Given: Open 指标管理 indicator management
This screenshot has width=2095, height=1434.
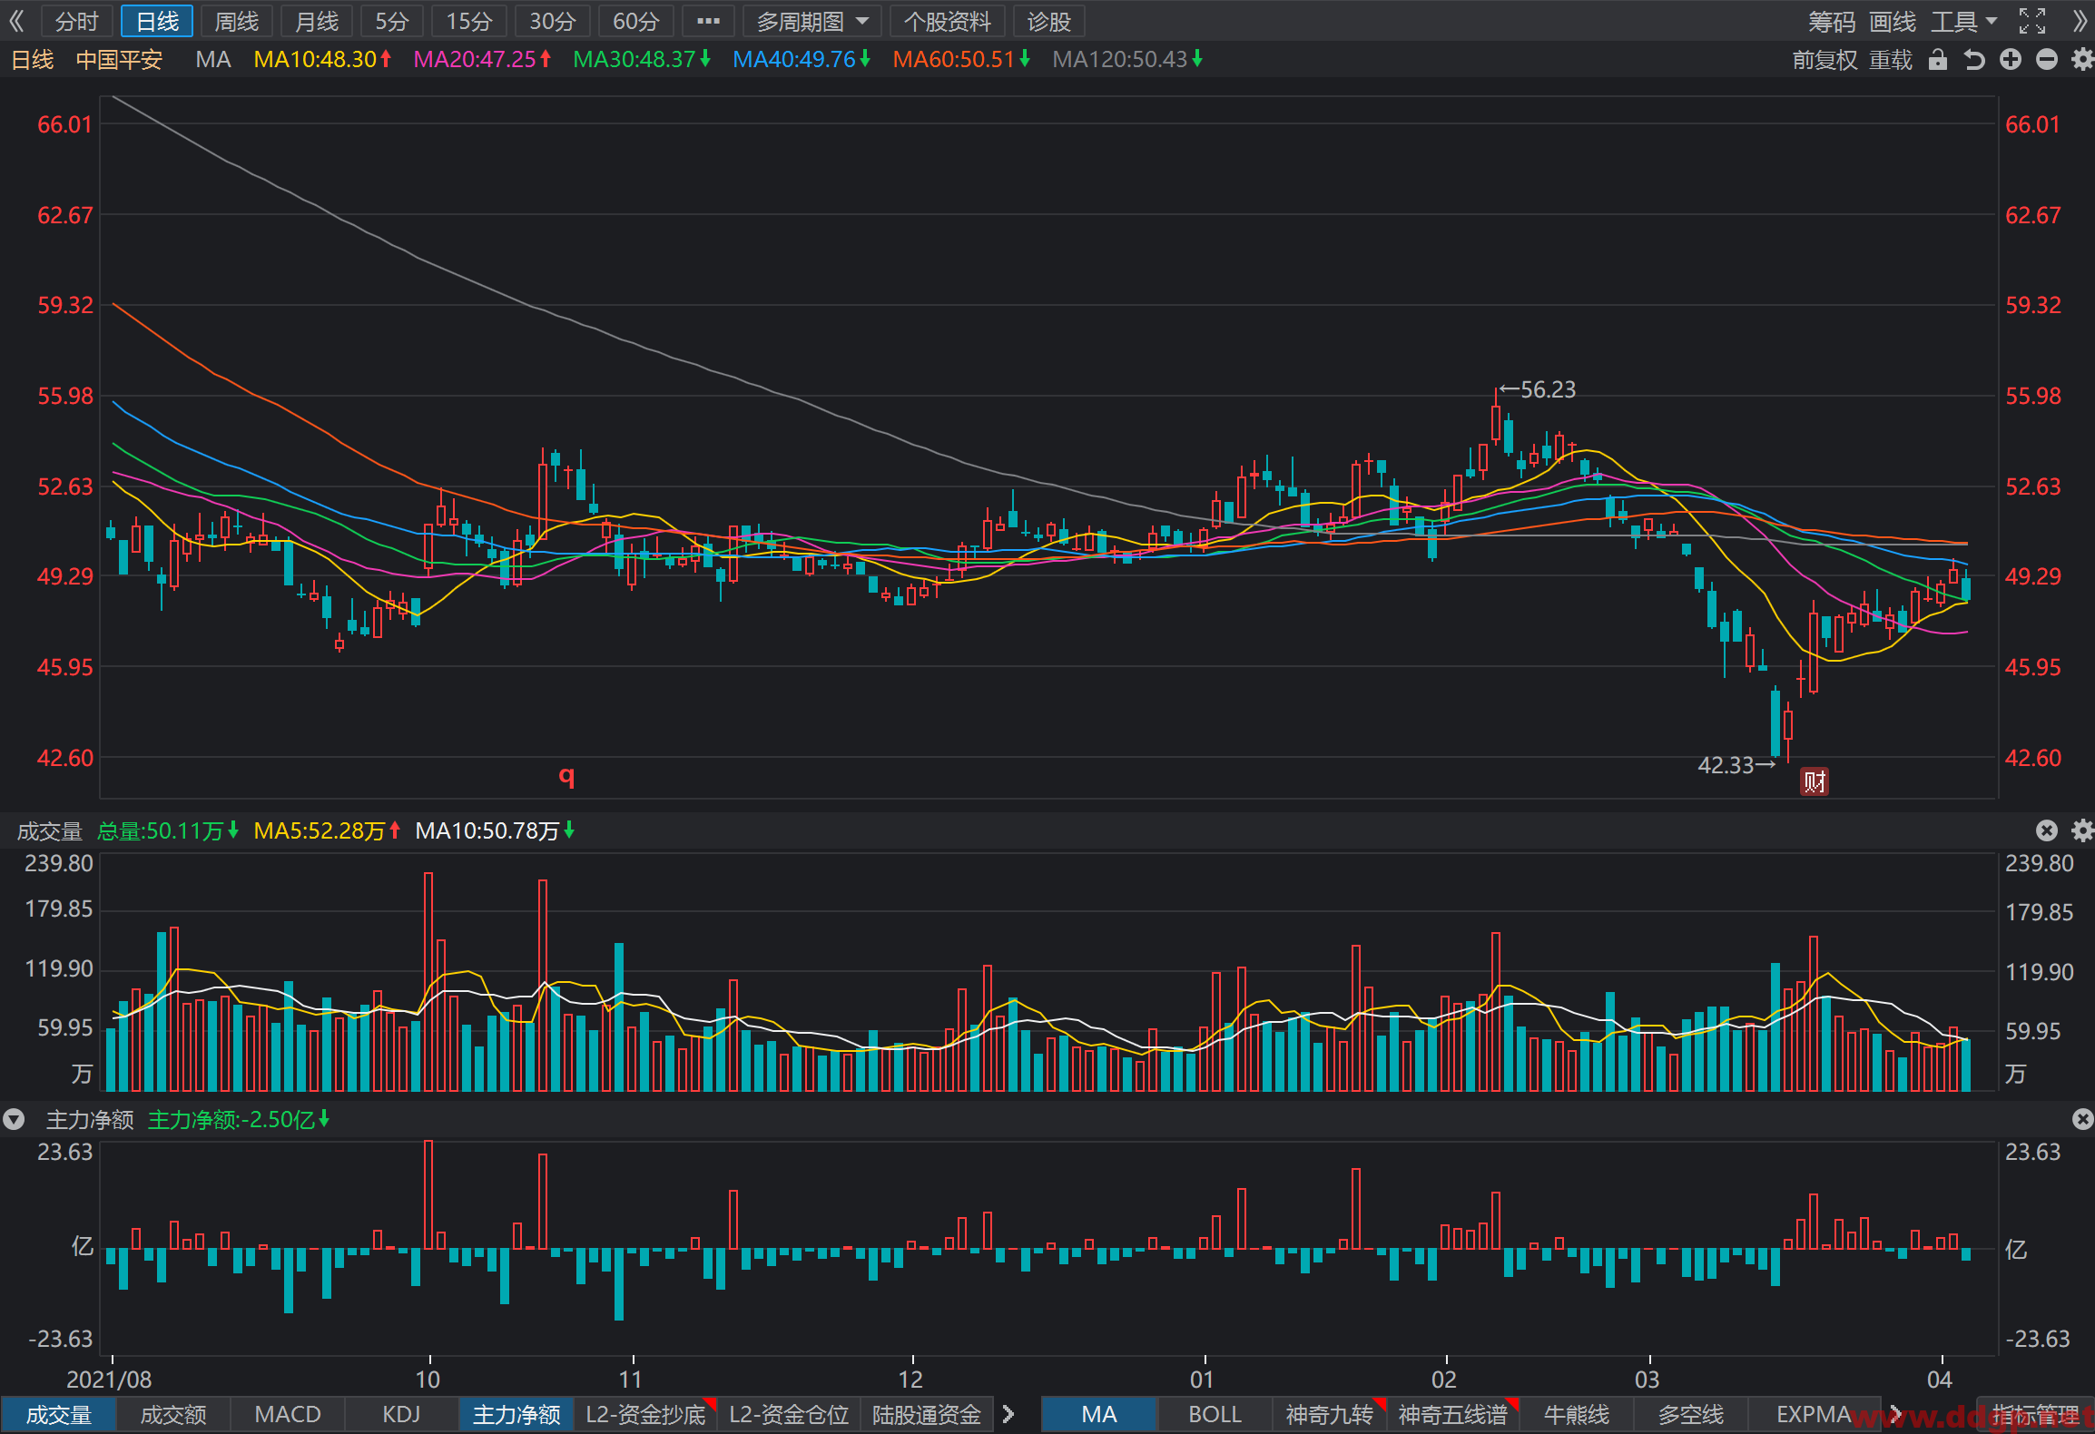Looking at the screenshot, I should pos(2036,1414).
